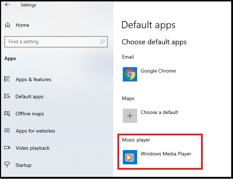Viewport: 233px width, 179px height.
Task: Select Offline maps in sidebar
Action: [30, 114]
